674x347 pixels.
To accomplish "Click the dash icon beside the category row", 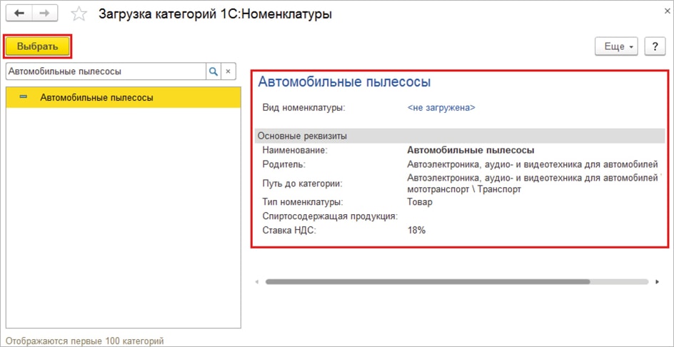I will pyautogui.click(x=24, y=97).
